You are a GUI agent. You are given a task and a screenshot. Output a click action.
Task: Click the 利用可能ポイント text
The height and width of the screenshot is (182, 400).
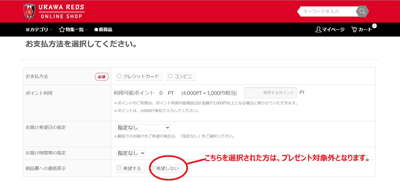134,93
